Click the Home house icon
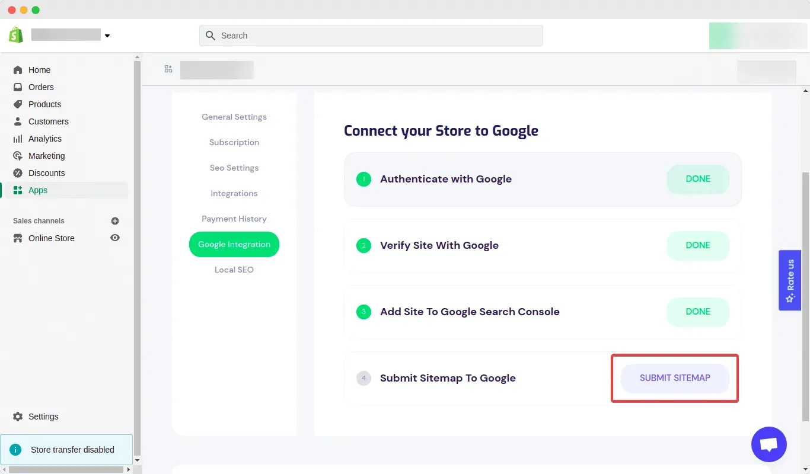Viewport: 810px width, 474px height. (18, 70)
